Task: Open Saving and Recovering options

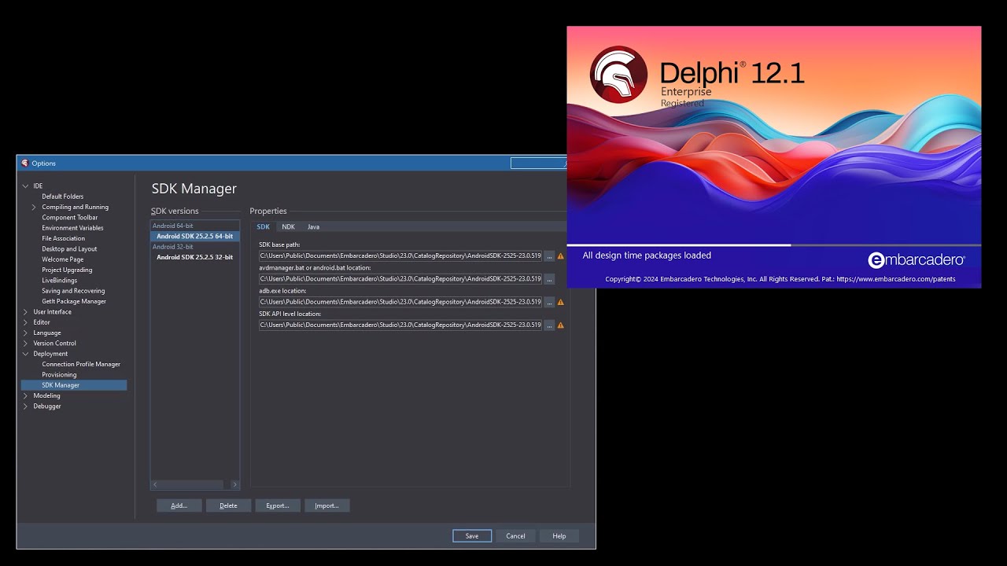Action: (73, 291)
